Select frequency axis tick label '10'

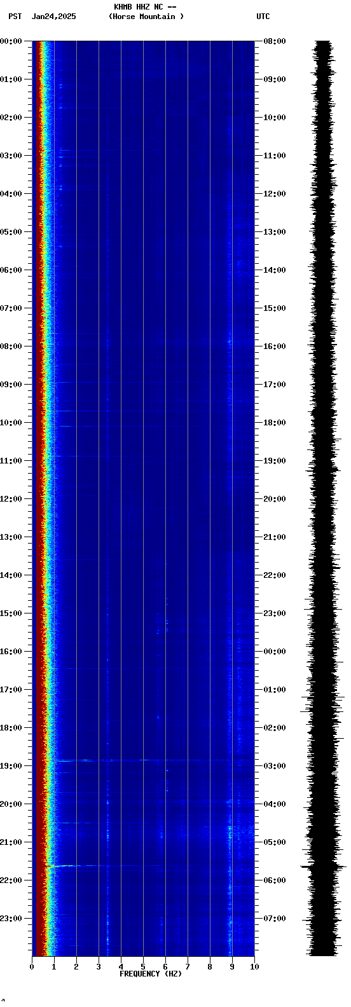[x=254, y=967]
